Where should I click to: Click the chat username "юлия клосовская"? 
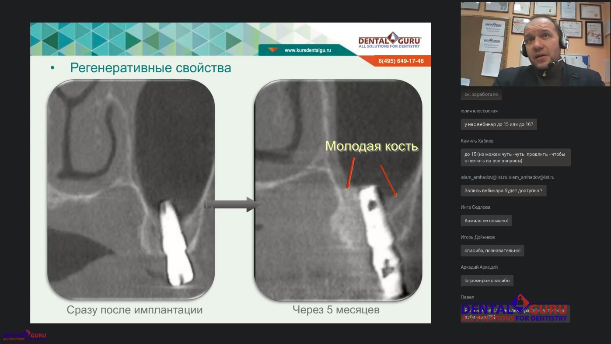[x=479, y=111]
